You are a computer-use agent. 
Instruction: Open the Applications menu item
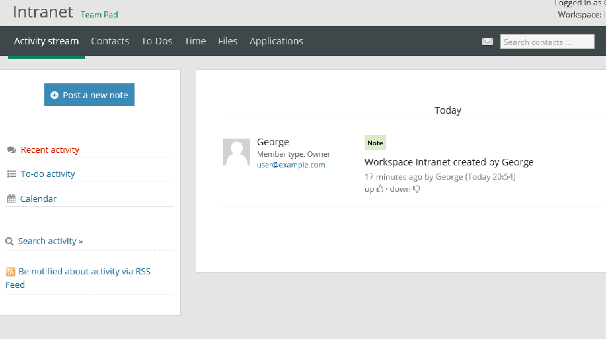(x=276, y=41)
